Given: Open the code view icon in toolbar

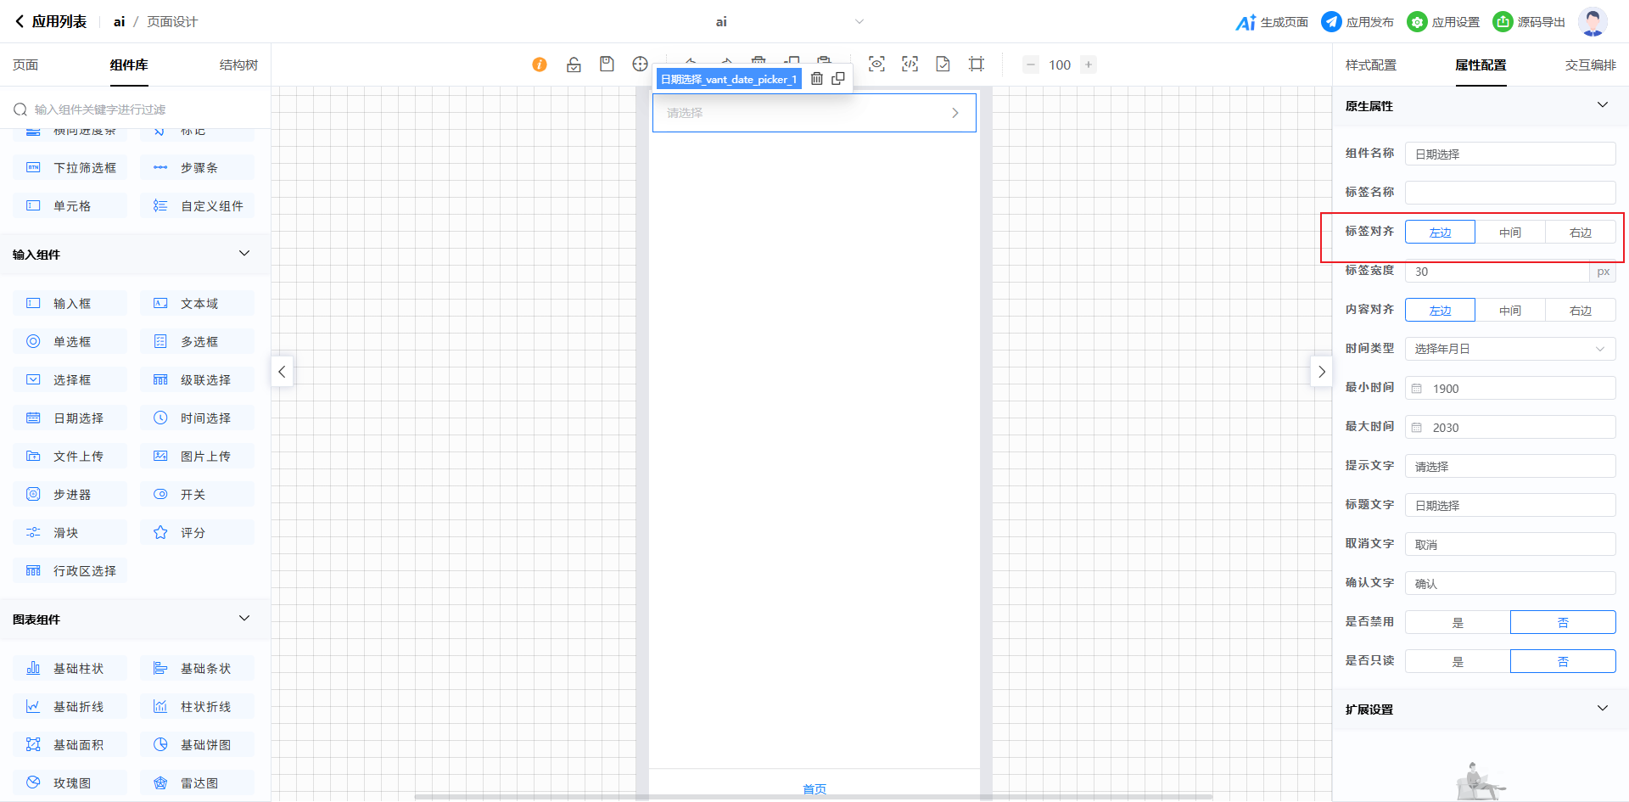Looking at the screenshot, I should [910, 64].
